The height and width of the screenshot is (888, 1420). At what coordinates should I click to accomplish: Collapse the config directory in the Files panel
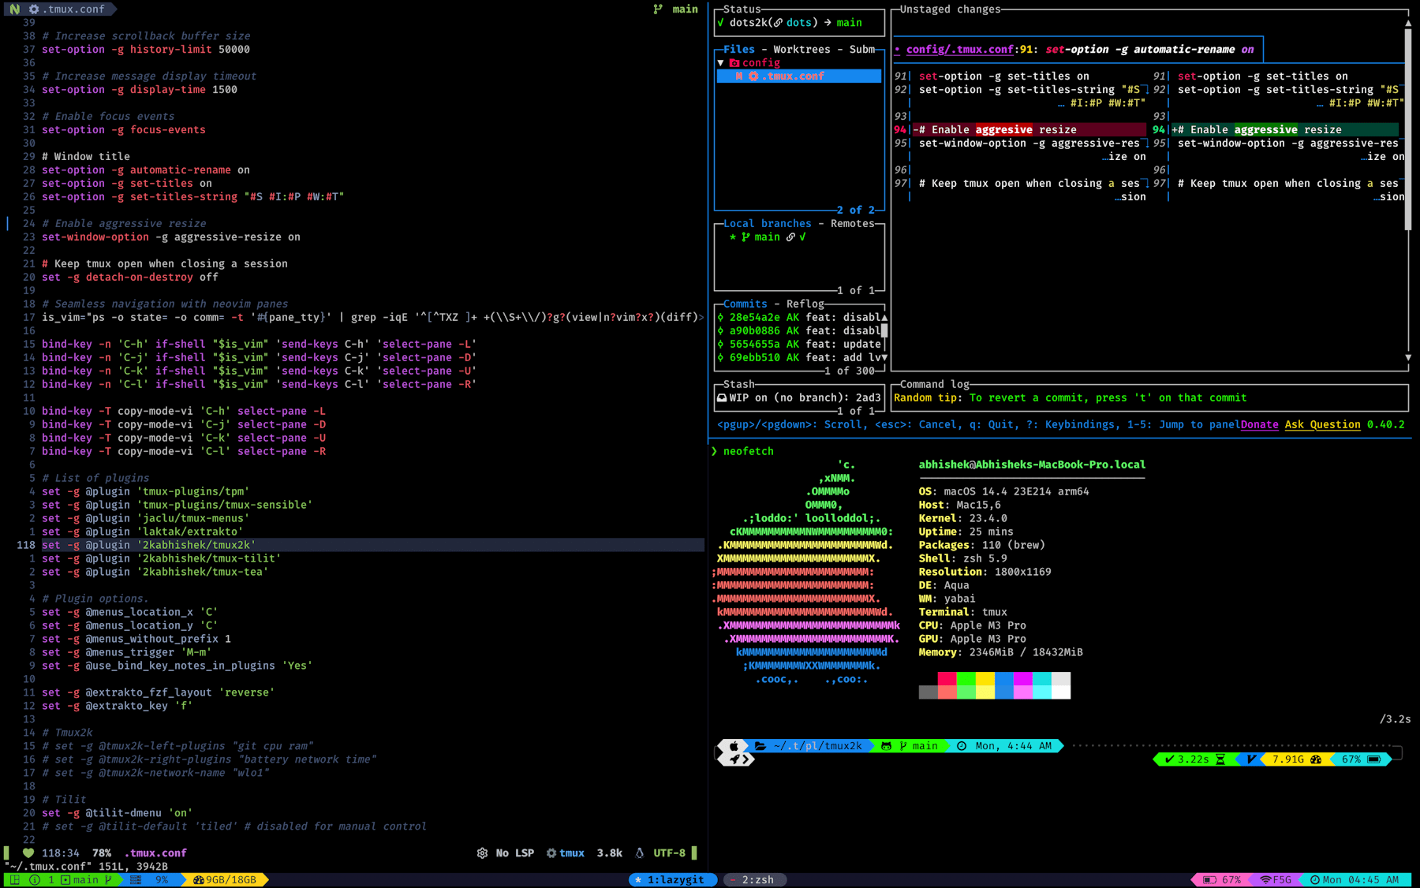[x=720, y=62]
